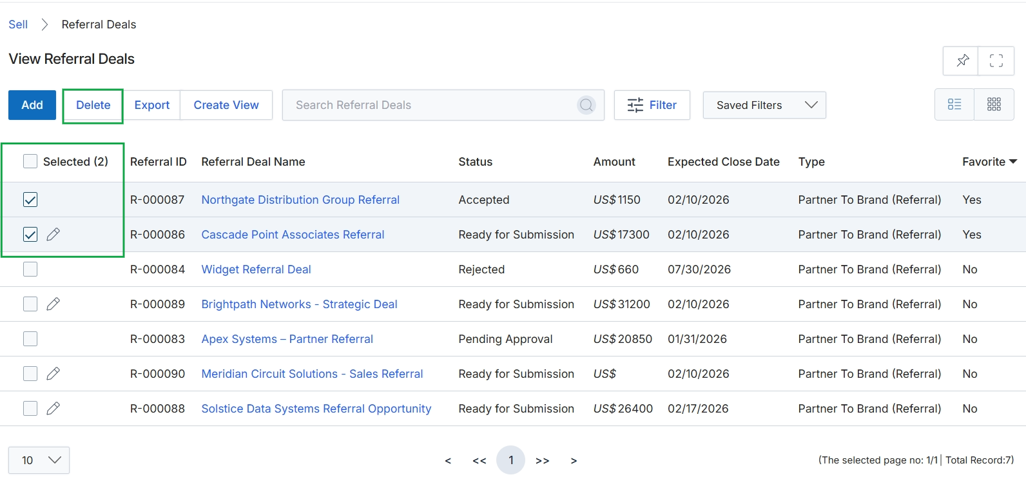Click amount US$ 20850 cell
The height and width of the screenshot is (488, 1026).
click(x=623, y=339)
